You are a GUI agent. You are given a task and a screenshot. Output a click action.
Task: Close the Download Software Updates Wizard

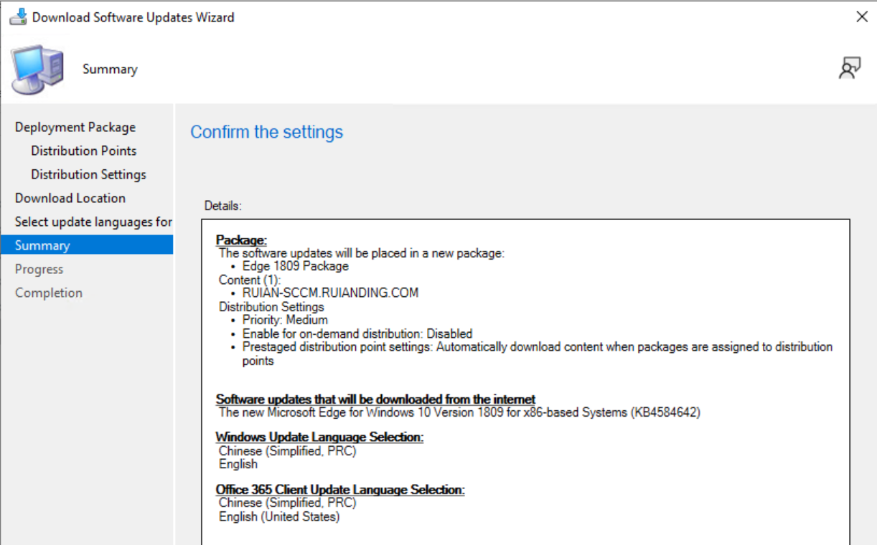pos(862,16)
